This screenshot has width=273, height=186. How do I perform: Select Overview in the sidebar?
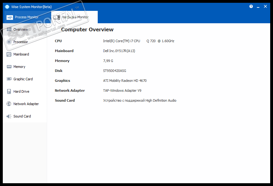pyautogui.click(x=25, y=29)
